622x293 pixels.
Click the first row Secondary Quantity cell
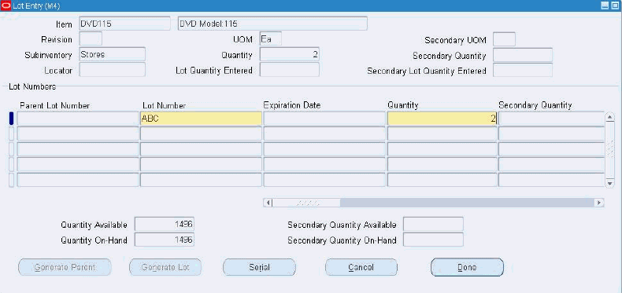point(551,119)
